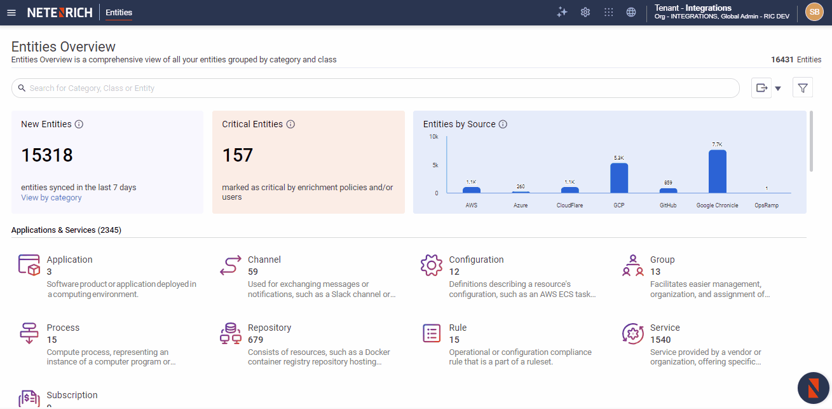The height and width of the screenshot is (409, 832).
Task: Click the Rule category icon
Action: (431, 333)
